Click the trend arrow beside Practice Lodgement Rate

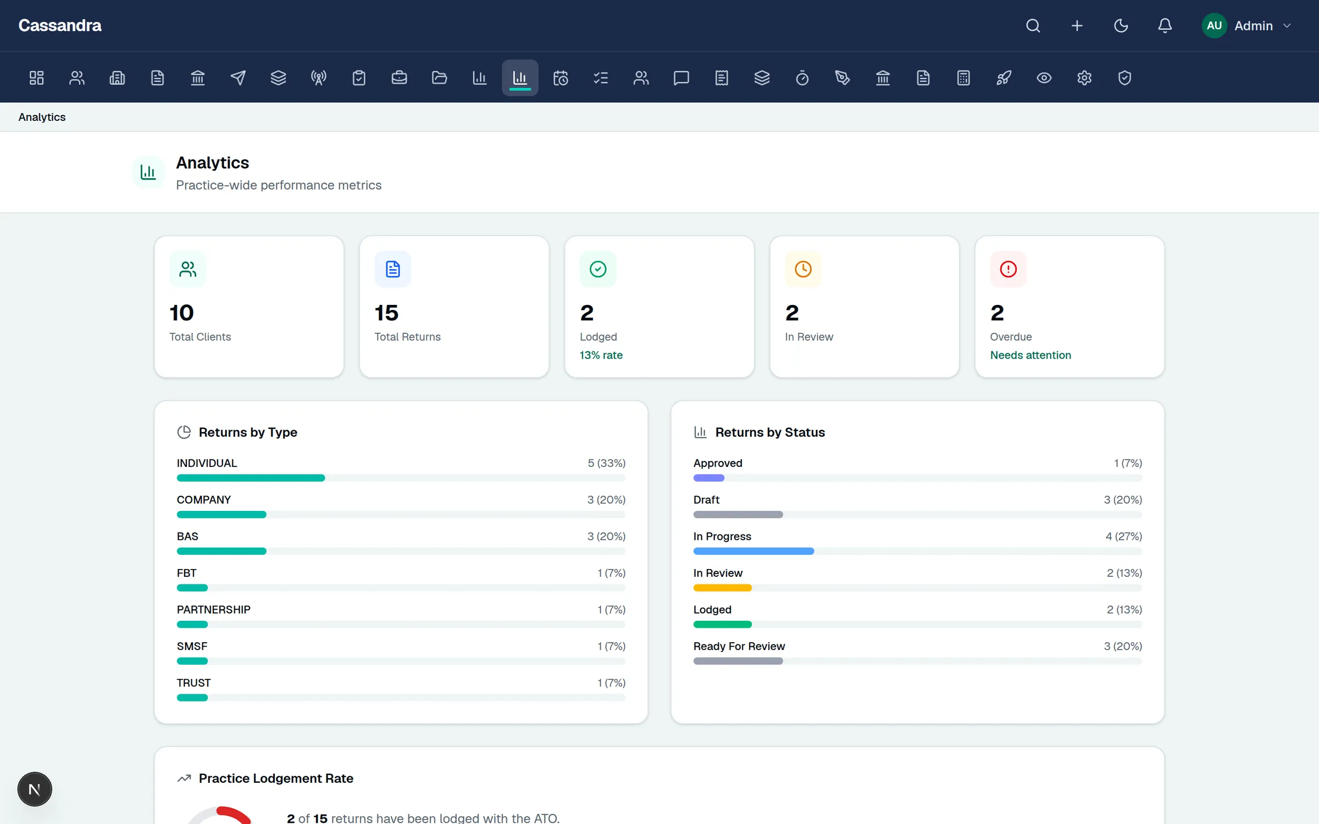point(184,778)
